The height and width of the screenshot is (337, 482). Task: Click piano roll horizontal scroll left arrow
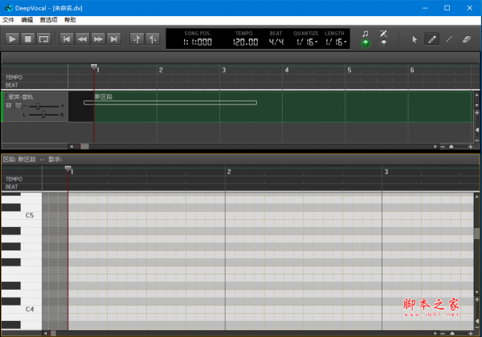[45, 333]
